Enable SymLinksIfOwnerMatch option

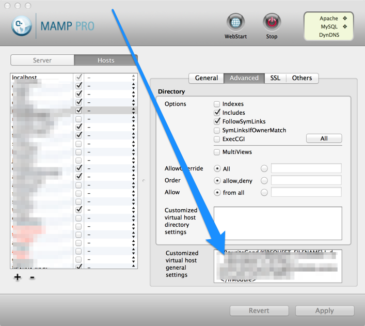217,130
